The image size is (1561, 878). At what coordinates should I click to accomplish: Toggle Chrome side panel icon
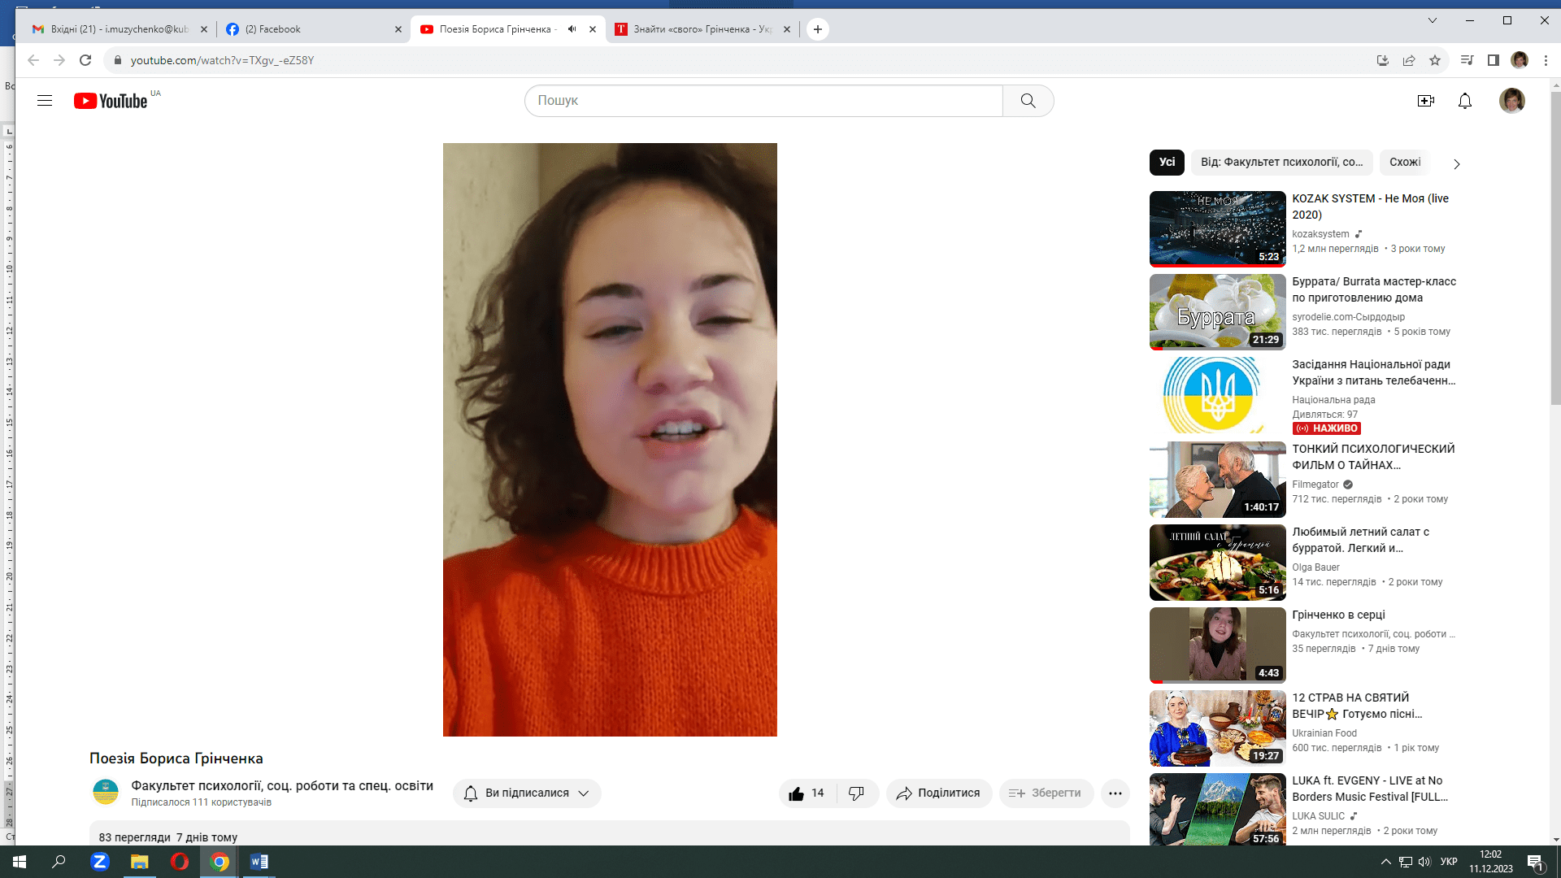click(1493, 60)
